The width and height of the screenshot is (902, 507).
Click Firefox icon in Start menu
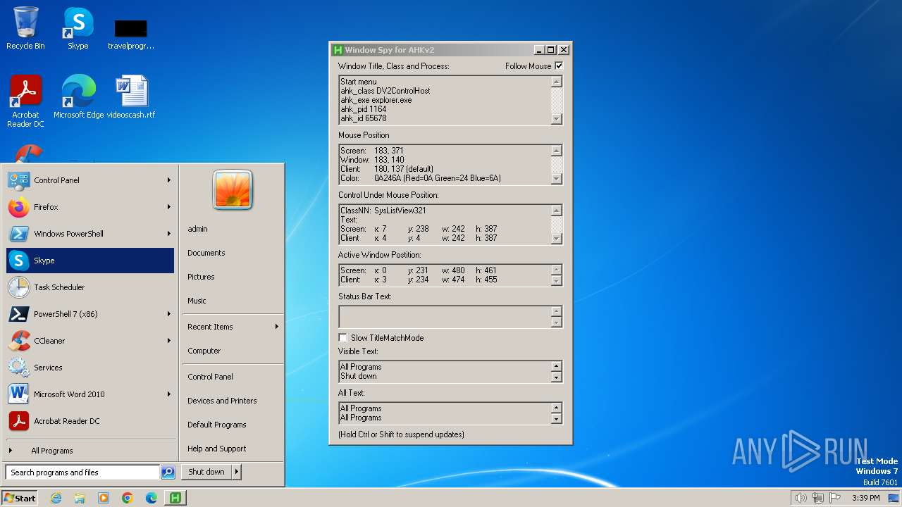coord(19,207)
